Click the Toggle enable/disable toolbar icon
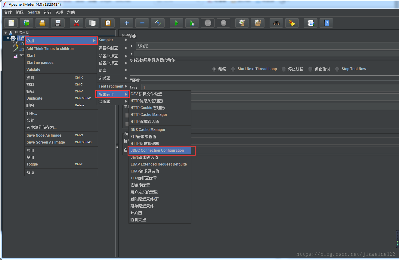The image size is (399, 260). click(158, 23)
